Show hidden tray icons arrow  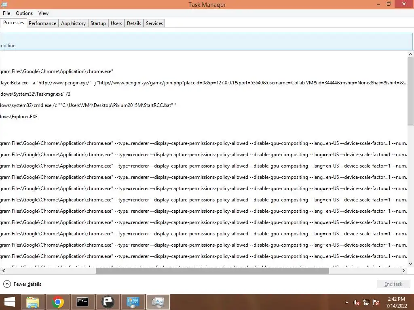(346, 302)
